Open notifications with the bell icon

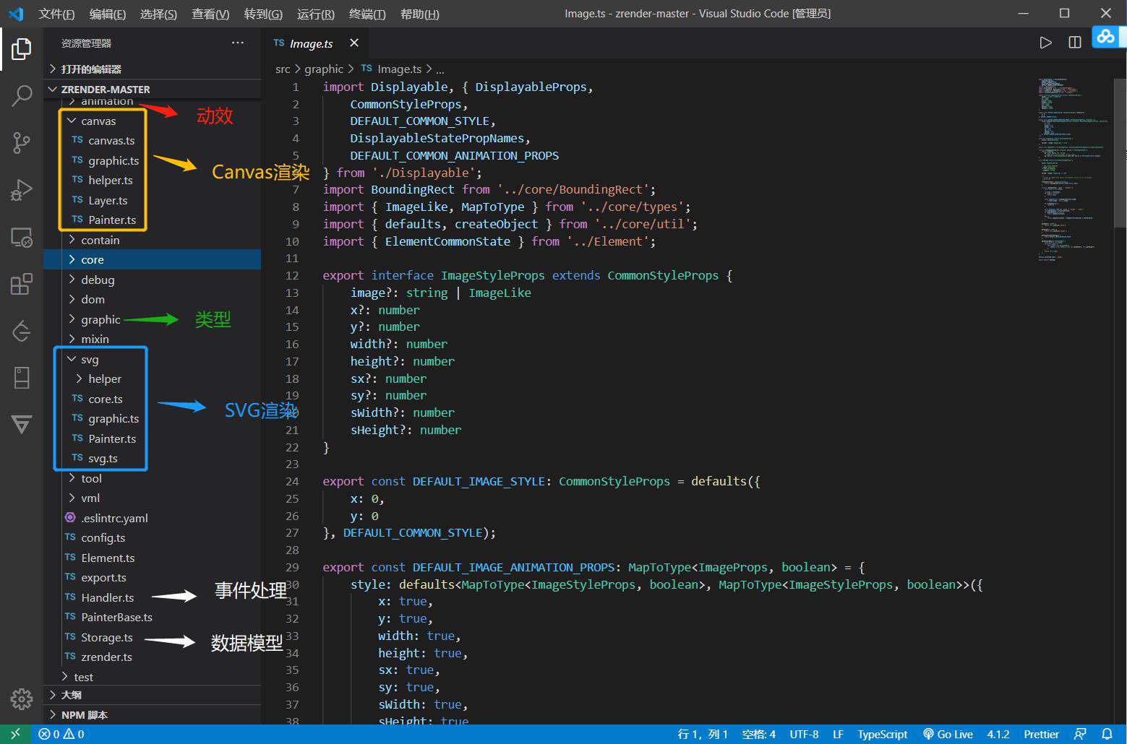1107,734
